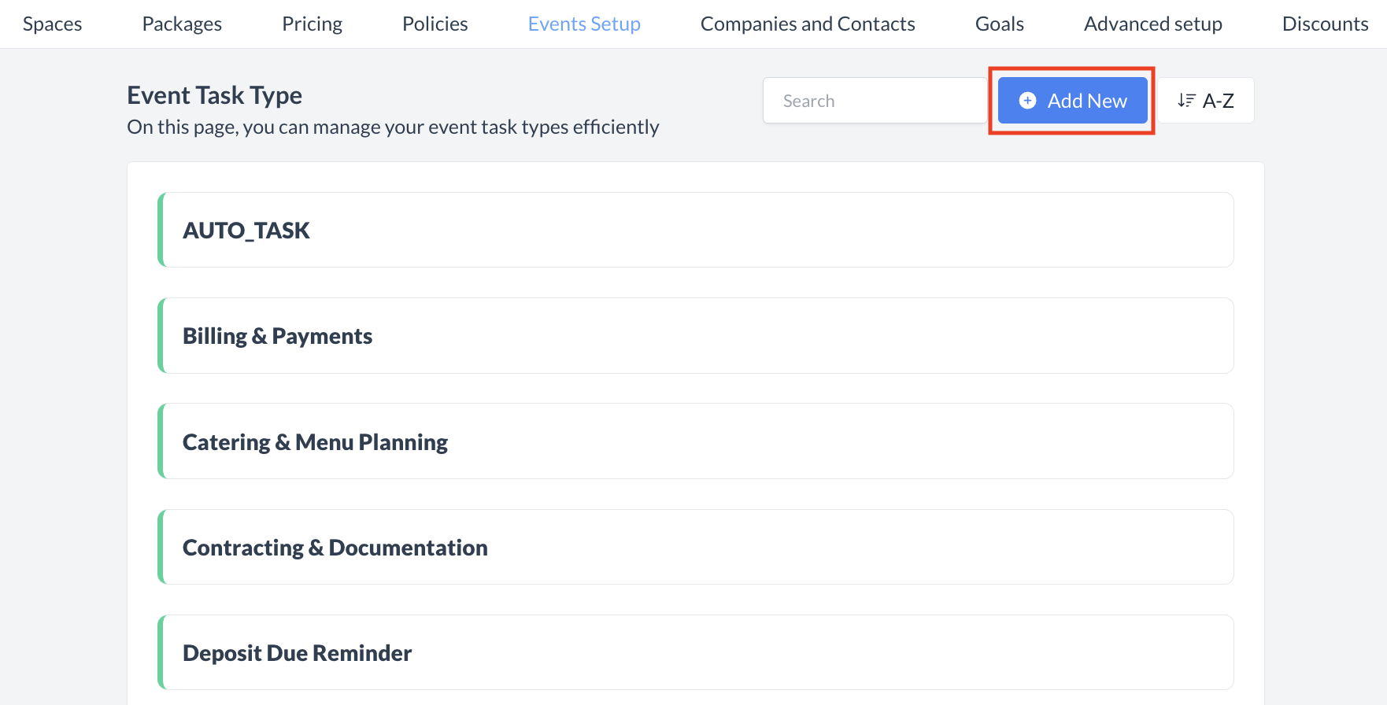Focus the Search input field
Screen dimensions: 1387x705
(x=874, y=101)
